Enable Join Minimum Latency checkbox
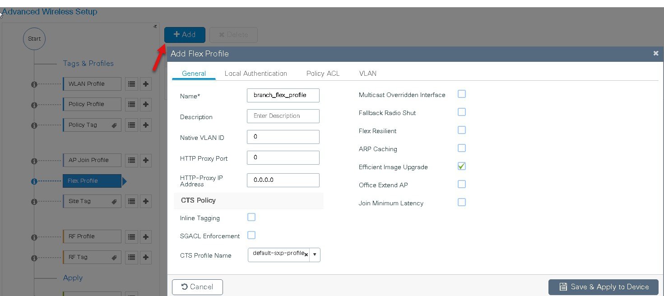Screen dimensions: 664x296 (x=461, y=202)
